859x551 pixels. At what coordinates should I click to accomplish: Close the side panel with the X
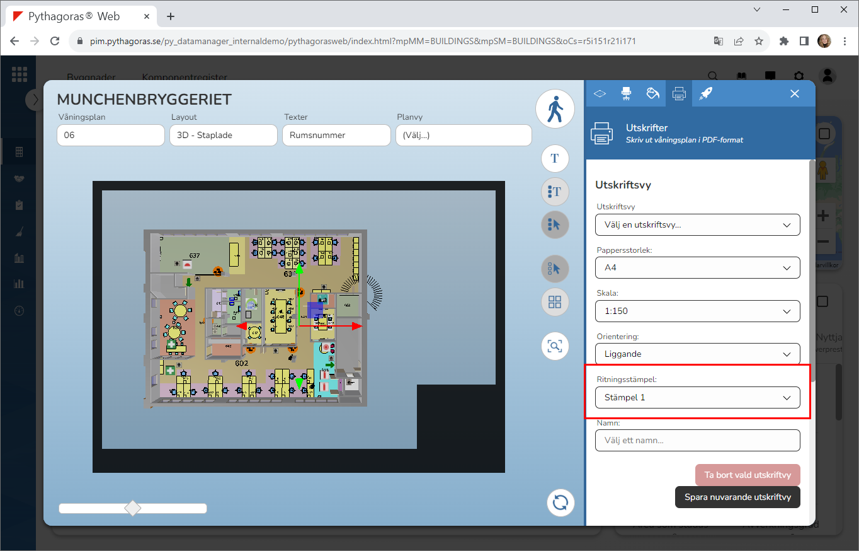(x=795, y=93)
